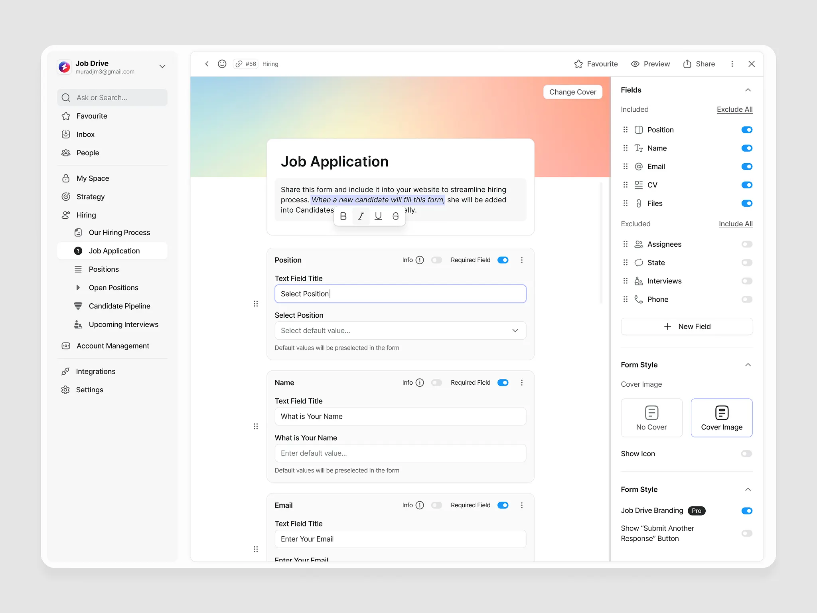Click the Share icon in the top bar
This screenshot has width=817, height=613.
click(x=687, y=64)
